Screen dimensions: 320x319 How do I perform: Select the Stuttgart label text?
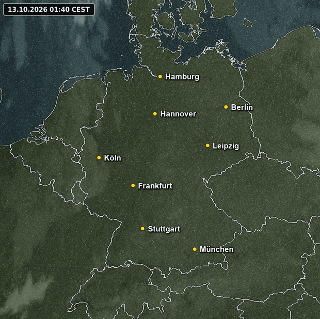[x=164, y=229]
